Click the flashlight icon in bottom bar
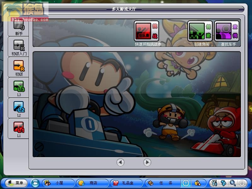This screenshot has height=189, width=252. point(198,183)
